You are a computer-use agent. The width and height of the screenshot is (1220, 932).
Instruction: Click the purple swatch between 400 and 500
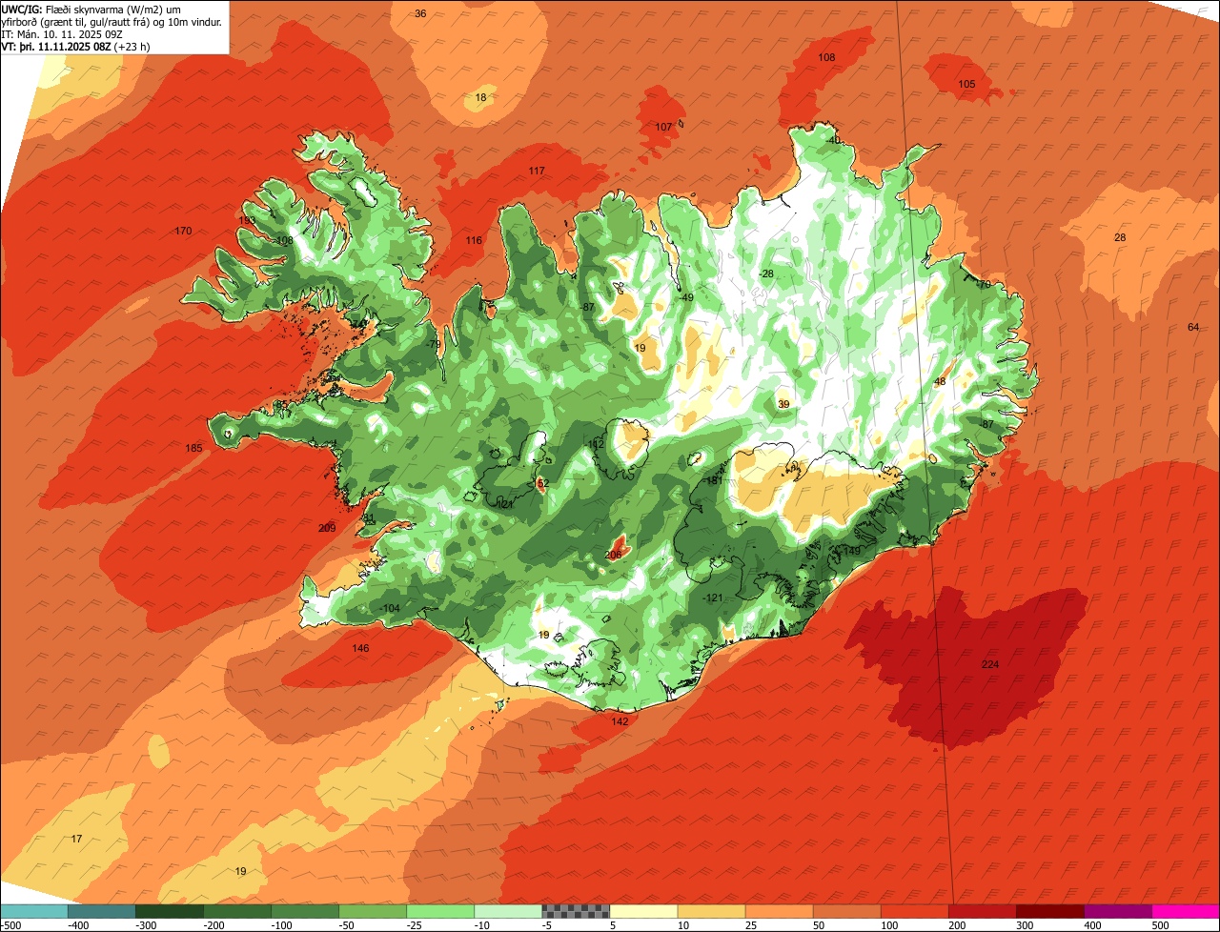[1116, 911]
